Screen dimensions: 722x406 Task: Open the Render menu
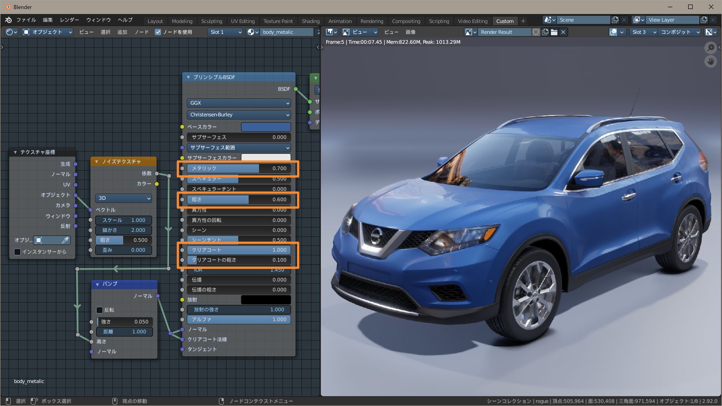(69, 20)
